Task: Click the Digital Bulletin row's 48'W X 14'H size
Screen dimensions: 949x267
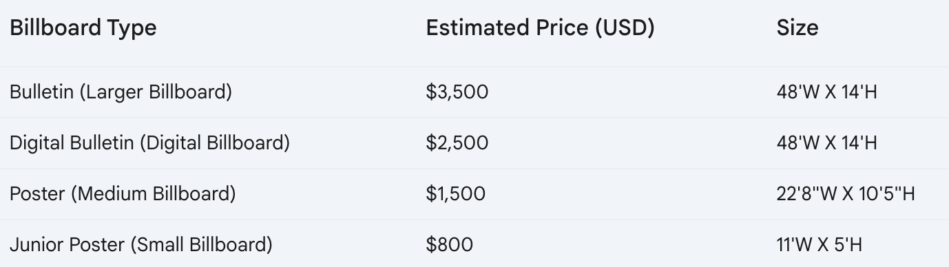Action: (826, 143)
